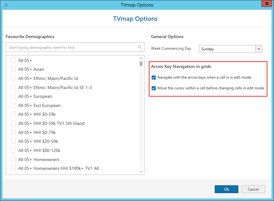Tick the All 05+ HHI $80-120k checkbox

[14, 150]
